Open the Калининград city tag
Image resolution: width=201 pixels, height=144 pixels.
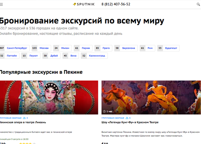[94, 56]
